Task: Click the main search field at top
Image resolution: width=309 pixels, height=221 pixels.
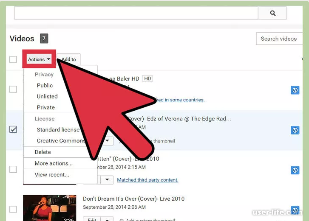Action: point(136,13)
